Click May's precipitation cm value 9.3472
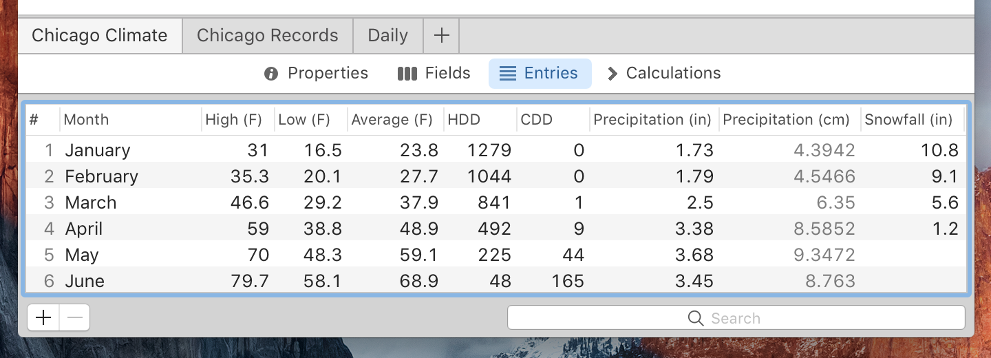This screenshot has height=358, width=991. pos(824,255)
